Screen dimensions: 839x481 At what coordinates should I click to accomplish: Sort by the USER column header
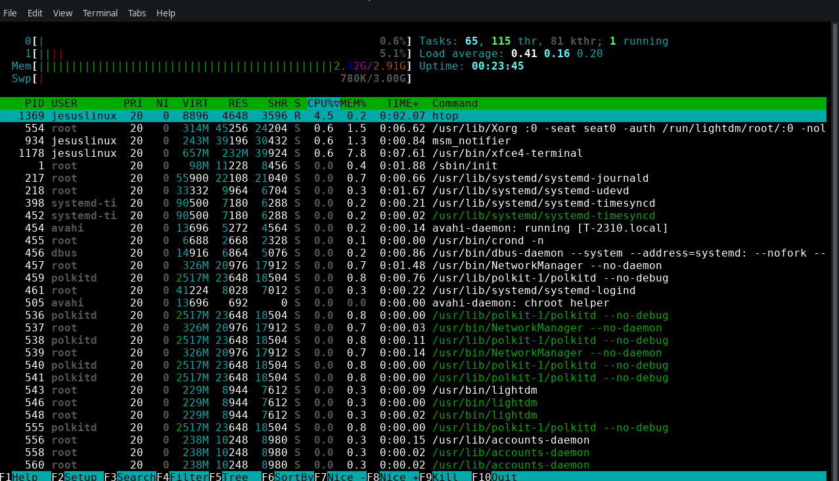(x=64, y=104)
